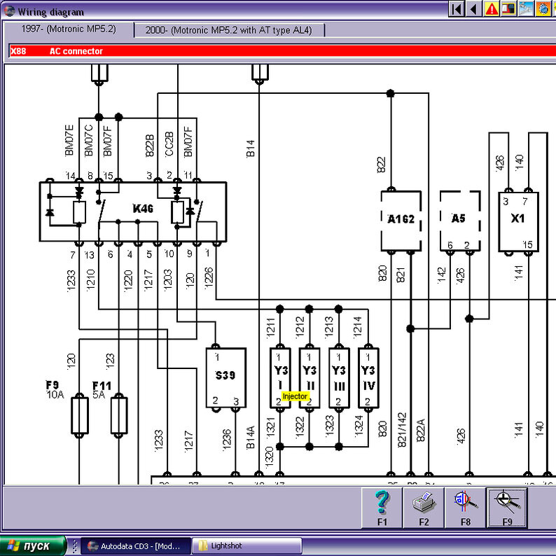Click wire label CC2B
The width and height of the screenshot is (556, 556).
(169, 144)
